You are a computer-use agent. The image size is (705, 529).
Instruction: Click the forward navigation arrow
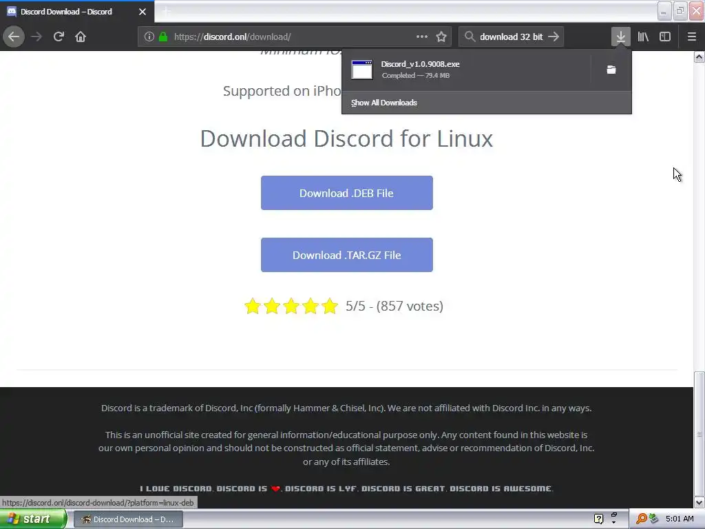coord(36,37)
